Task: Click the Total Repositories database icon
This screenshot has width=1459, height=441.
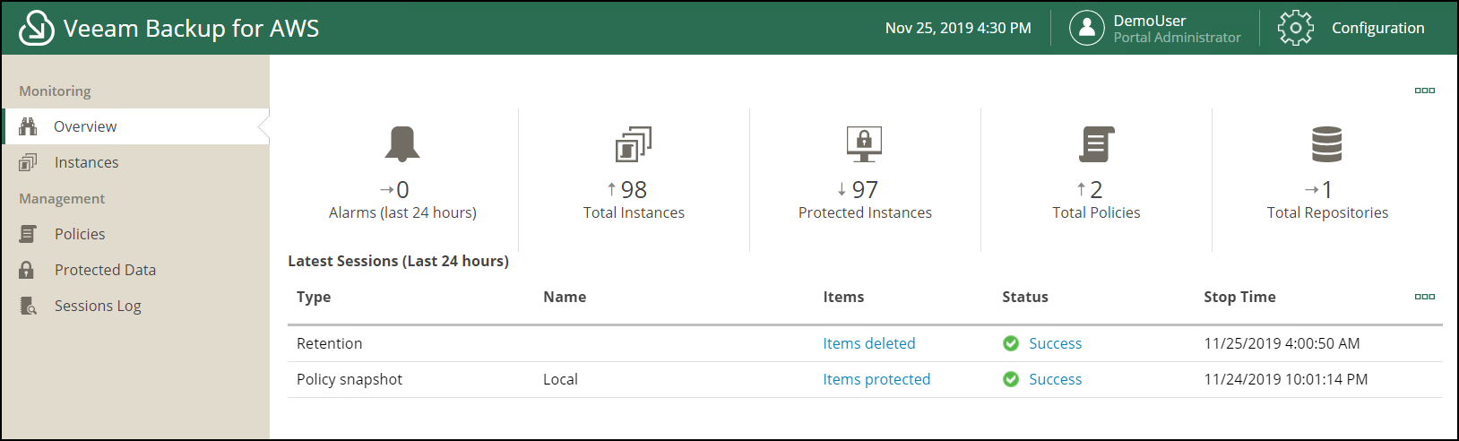Action: (1327, 144)
